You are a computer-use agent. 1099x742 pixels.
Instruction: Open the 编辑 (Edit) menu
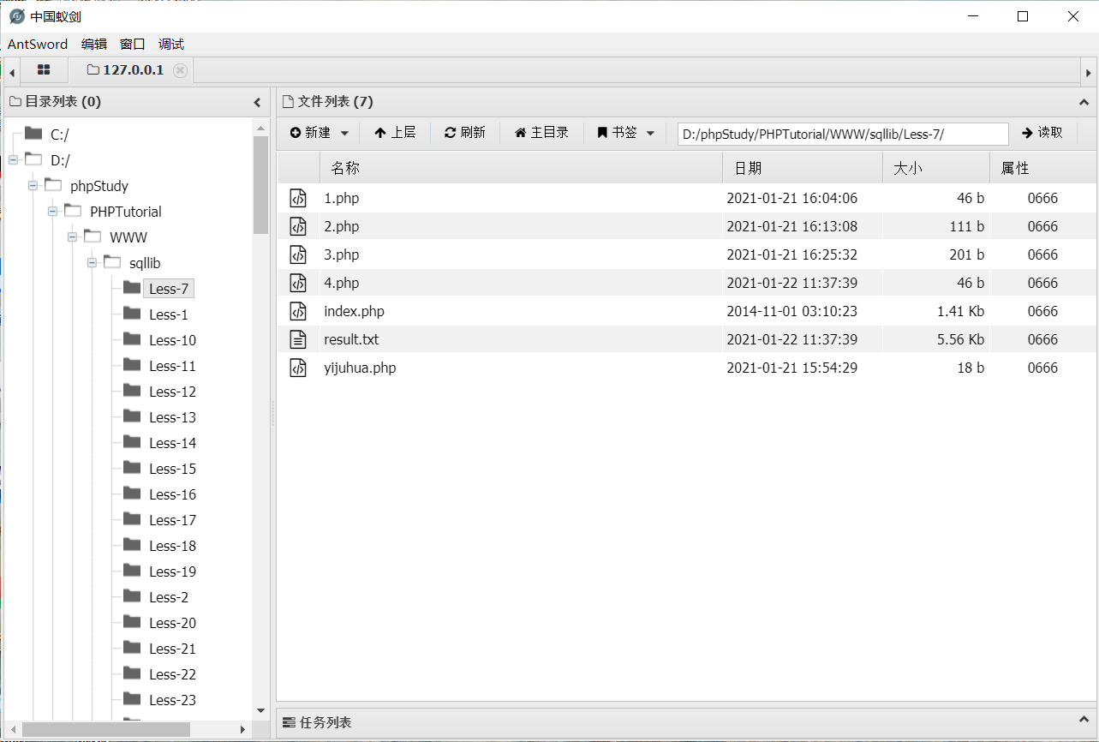coord(94,45)
